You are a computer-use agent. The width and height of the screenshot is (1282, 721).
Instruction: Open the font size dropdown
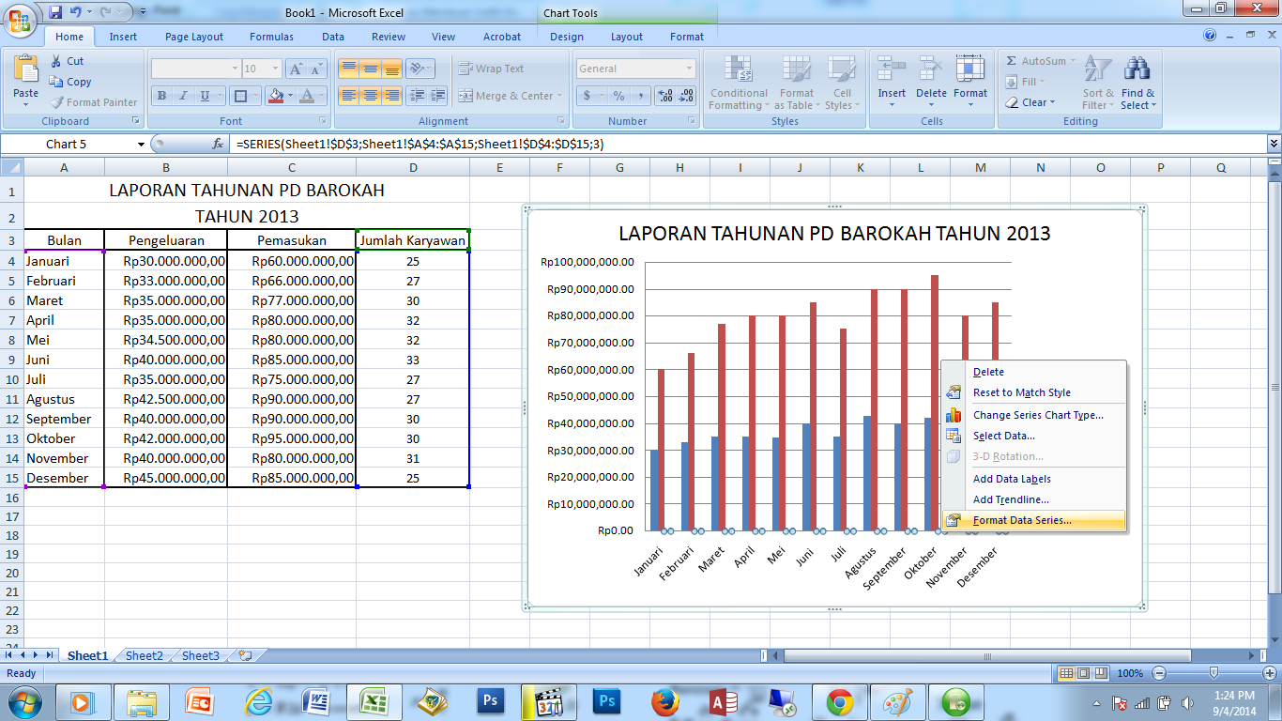(x=275, y=69)
